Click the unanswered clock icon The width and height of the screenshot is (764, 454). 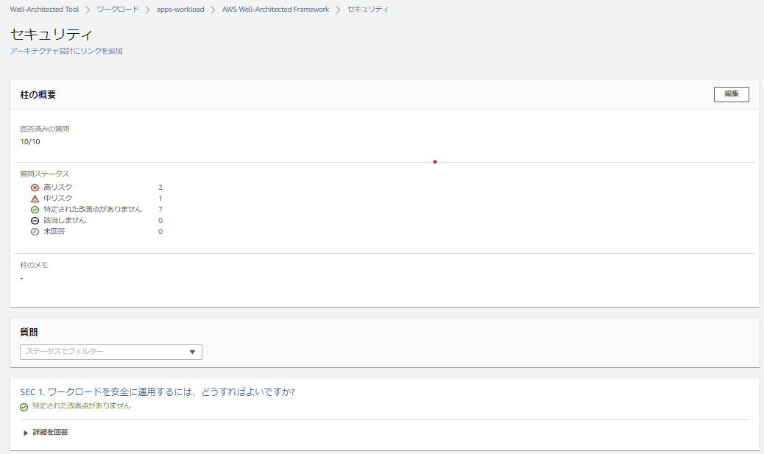(35, 232)
